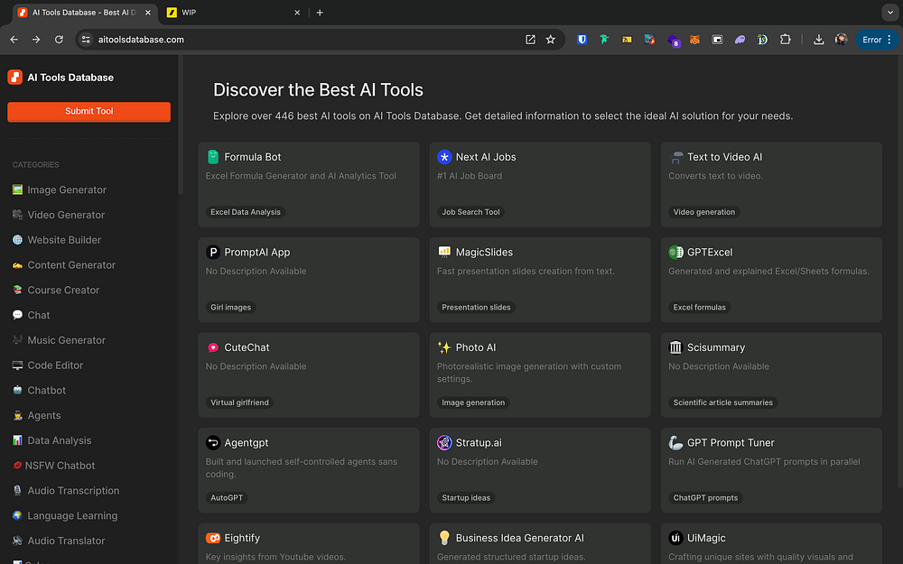Click the browser reload icon
Screen dimensions: 903x564
60,40
